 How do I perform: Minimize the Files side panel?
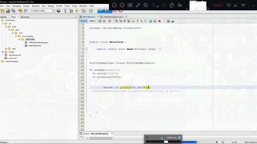click(x=76, y=17)
